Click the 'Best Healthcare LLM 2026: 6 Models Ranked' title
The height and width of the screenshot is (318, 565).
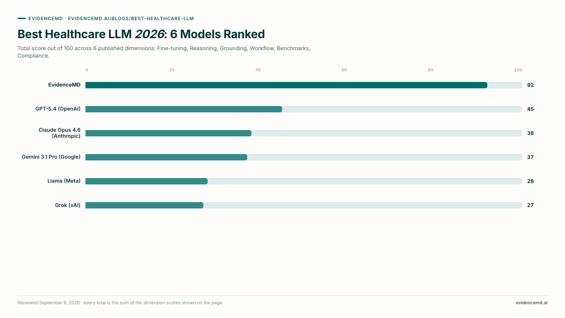(141, 34)
